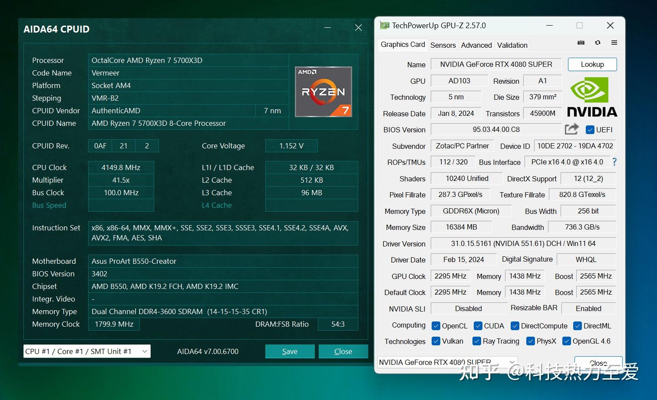Click the Subvendor Zotac/PC Partner field
The height and width of the screenshot is (400, 657).
tap(462, 146)
